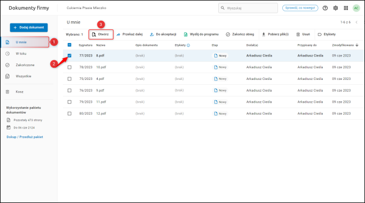This screenshot has height=203, width=365.
Task: Click the signature 80/2023
Action: pos(86,113)
